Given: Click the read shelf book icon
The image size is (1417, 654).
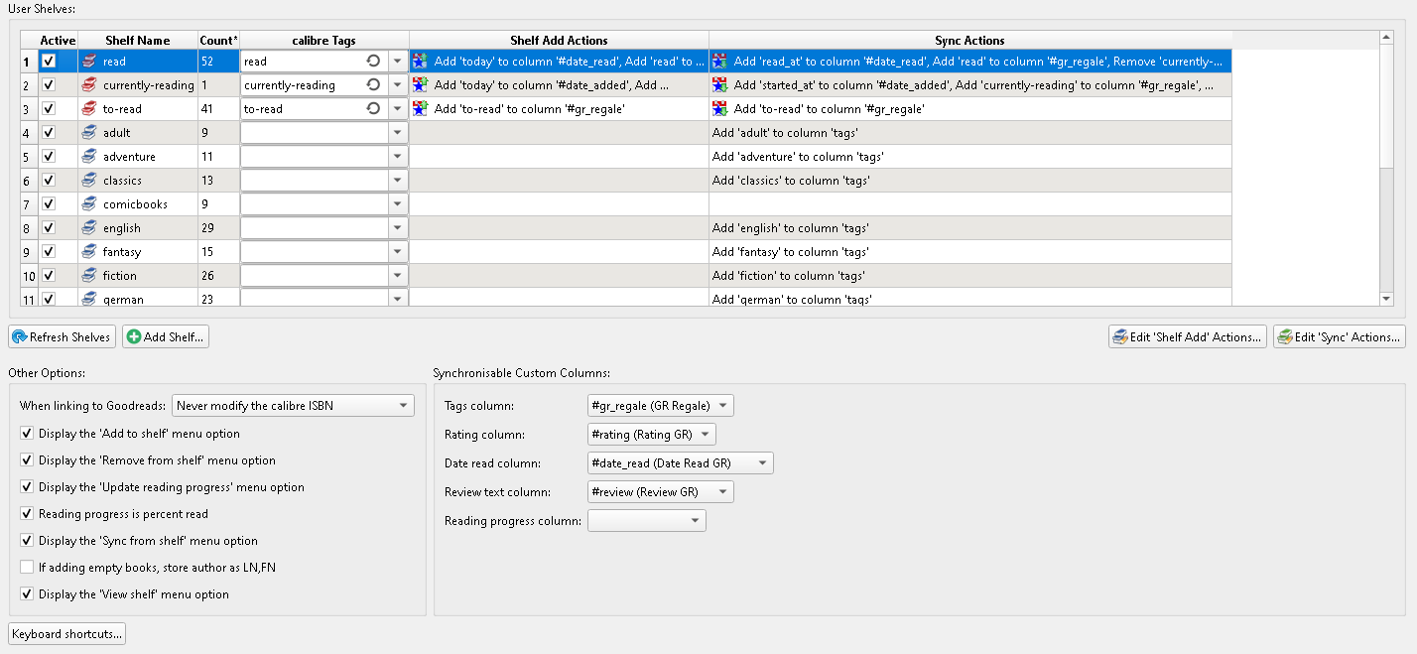Looking at the screenshot, I should tap(89, 62).
